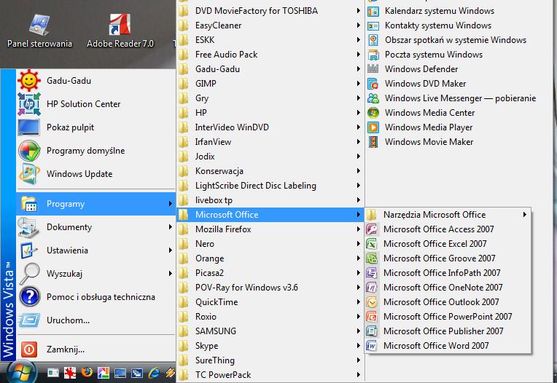Click the Access 2007 icon
This screenshot has width=557, height=383.
coord(372,229)
